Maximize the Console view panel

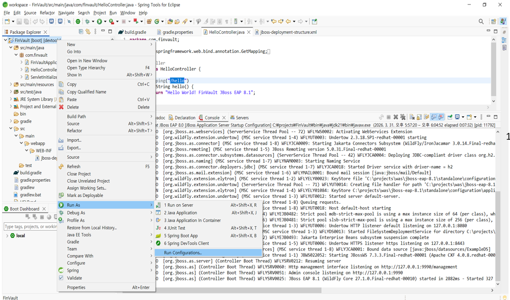(x=496, y=117)
